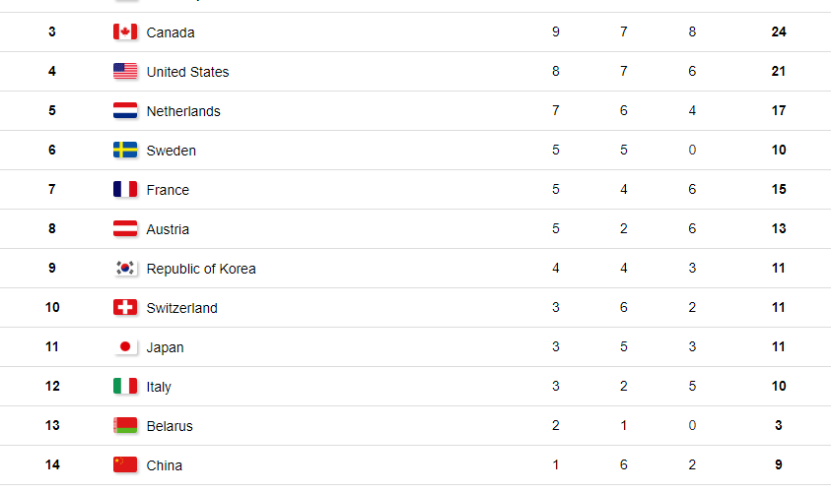Open the United States country link

[x=187, y=72]
